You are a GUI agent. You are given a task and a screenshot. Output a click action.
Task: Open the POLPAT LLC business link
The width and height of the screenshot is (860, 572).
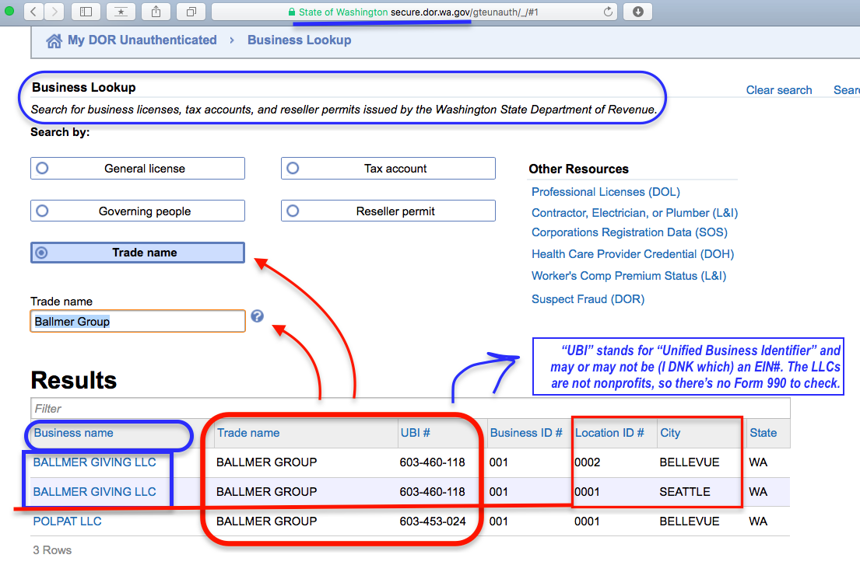67,521
